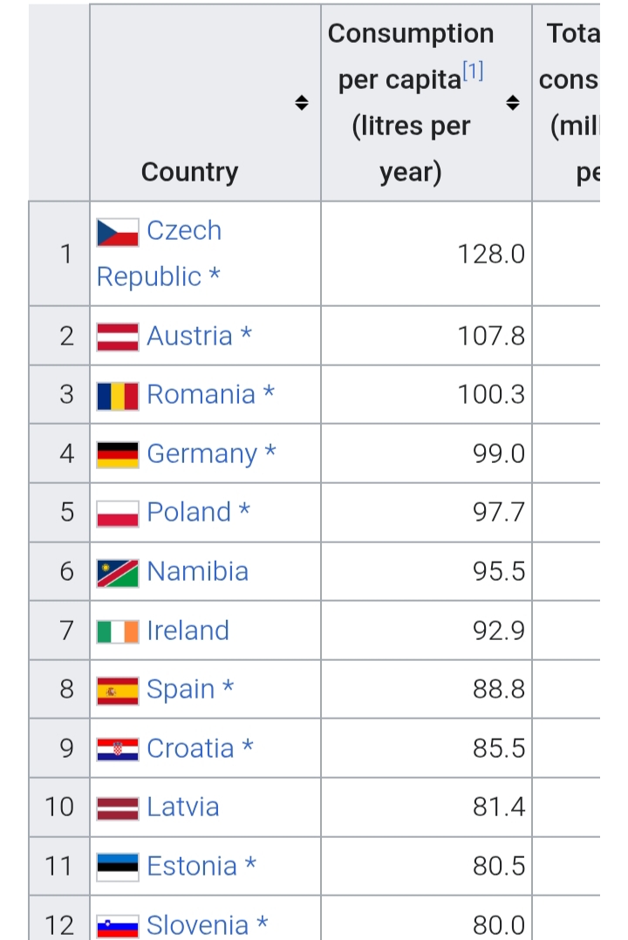The image size is (628, 940).
Task: Click the Ireland flag icon
Action: click(118, 631)
